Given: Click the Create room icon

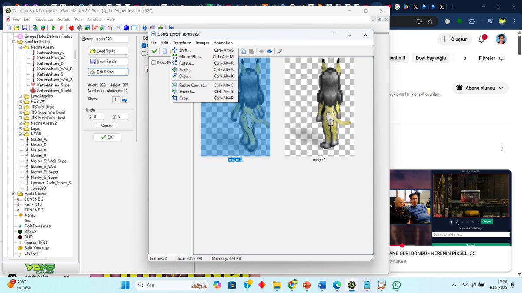Looking at the screenshot, I should click(134, 28).
